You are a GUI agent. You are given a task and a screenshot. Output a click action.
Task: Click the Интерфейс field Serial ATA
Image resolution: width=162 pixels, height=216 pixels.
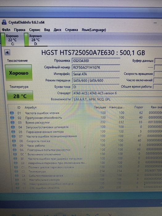(x=96, y=74)
